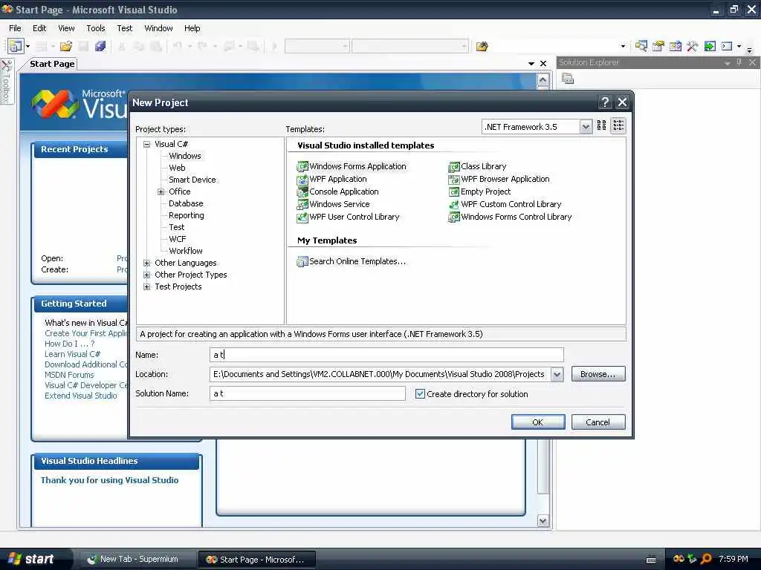
Task: Click the New Project dialog help button
Action: tap(605, 102)
